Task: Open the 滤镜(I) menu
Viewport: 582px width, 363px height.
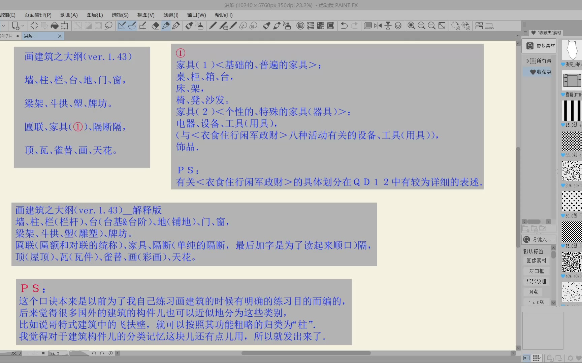Action: [171, 15]
